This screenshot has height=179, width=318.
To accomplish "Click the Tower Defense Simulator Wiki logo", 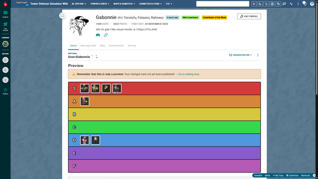I will (22, 4).
